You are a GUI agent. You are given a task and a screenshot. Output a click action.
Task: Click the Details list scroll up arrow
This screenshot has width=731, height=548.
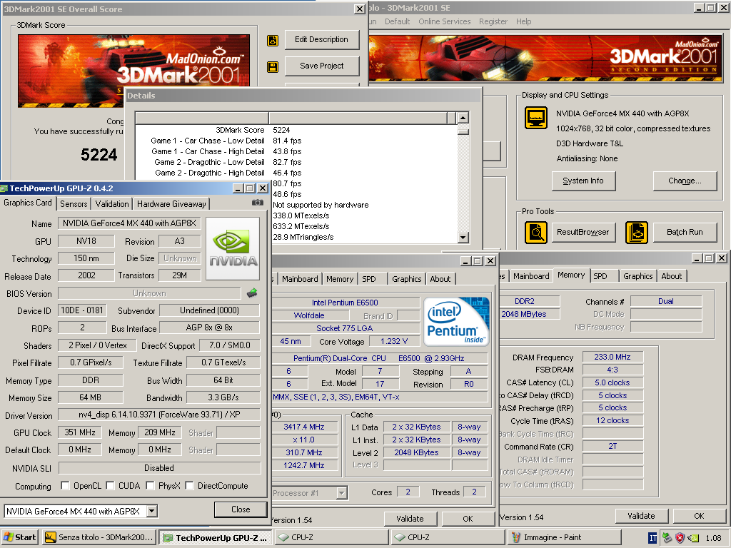pyautogui.click(x=463, y=118)
